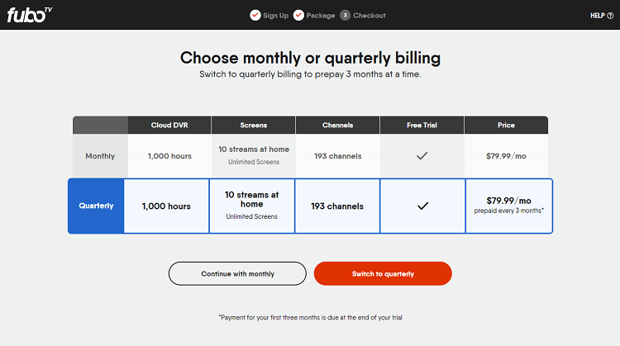The image size is (620, 346).
Task: Click the Quarterly free trial checkmark
Action: pyautogui.click(x=422, y=206)
